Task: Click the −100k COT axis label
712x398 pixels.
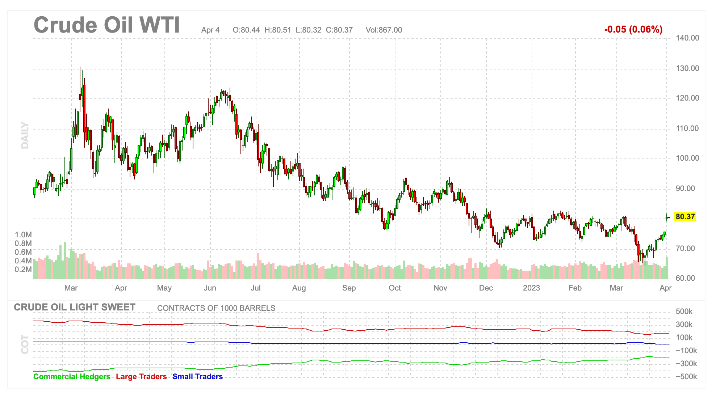Action: (x=686, y=351)
